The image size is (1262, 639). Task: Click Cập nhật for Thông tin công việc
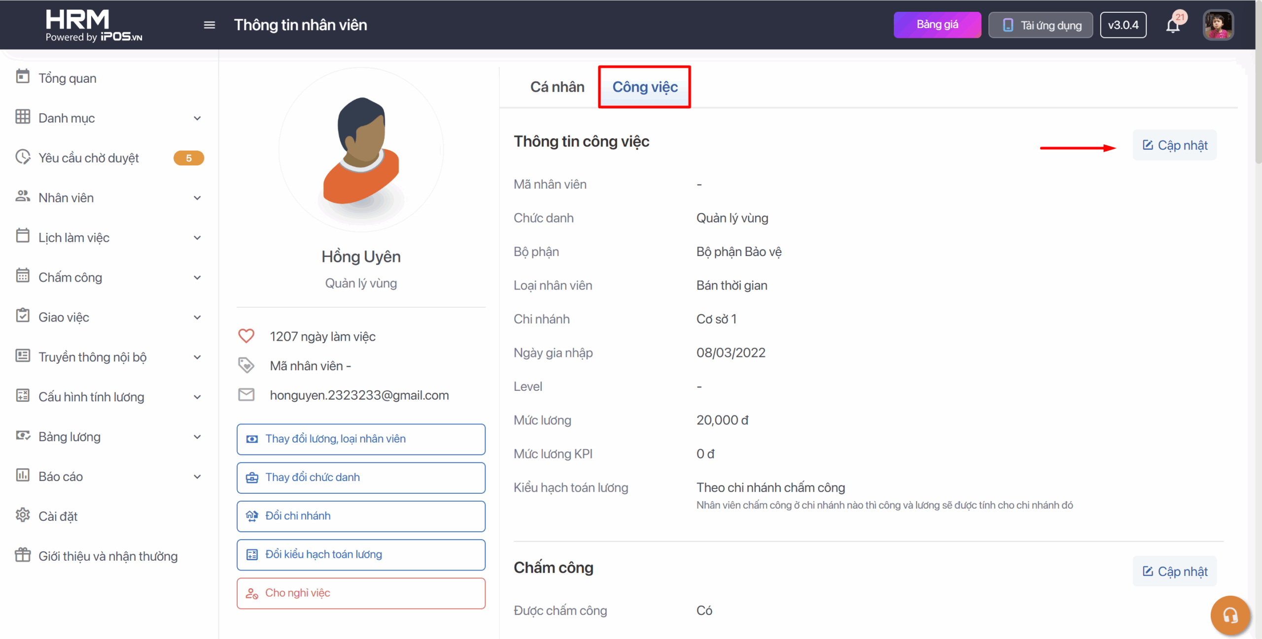[x=1174, y=145]
